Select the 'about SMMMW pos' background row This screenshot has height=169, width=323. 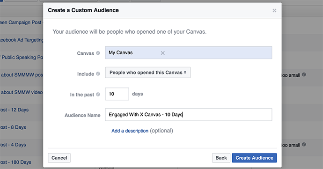[22, 75]
